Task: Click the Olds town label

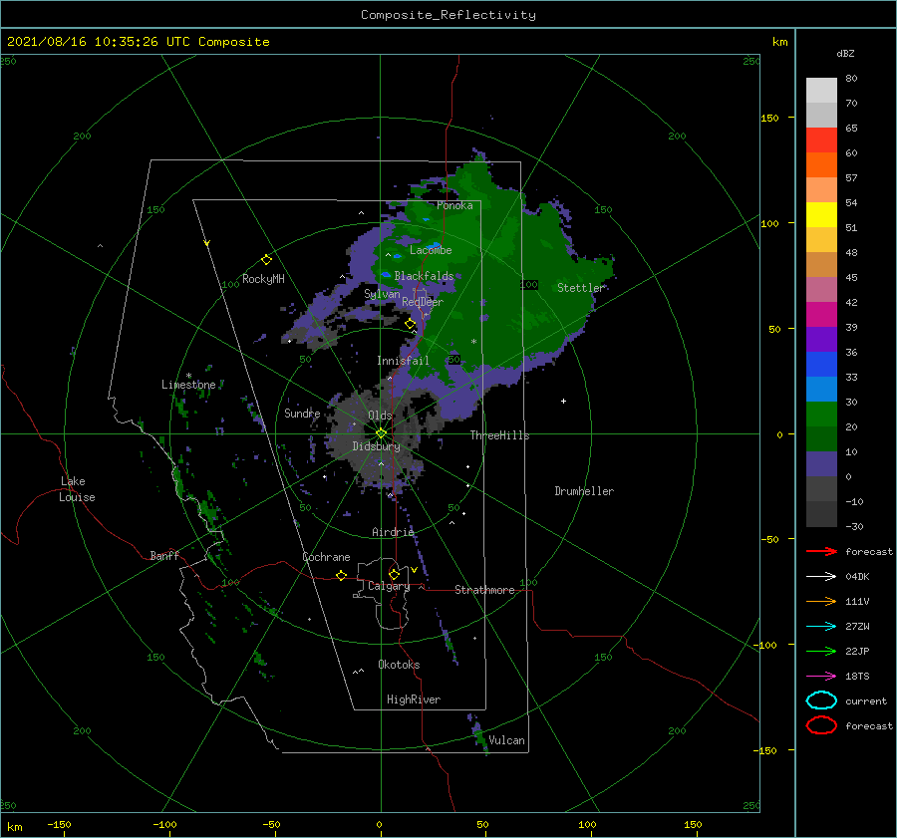Action: click(380, 416)
